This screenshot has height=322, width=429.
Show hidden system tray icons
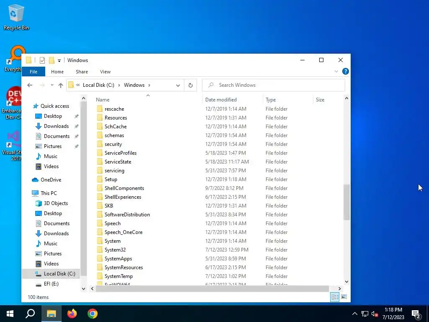[x=354, y=314]
